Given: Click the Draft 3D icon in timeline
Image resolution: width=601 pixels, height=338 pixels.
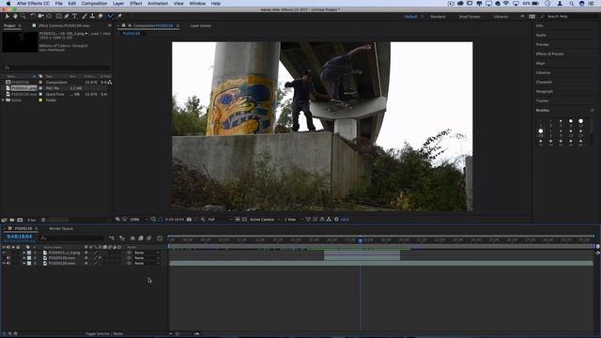Looking at the screenshot, I should [122, 238].
